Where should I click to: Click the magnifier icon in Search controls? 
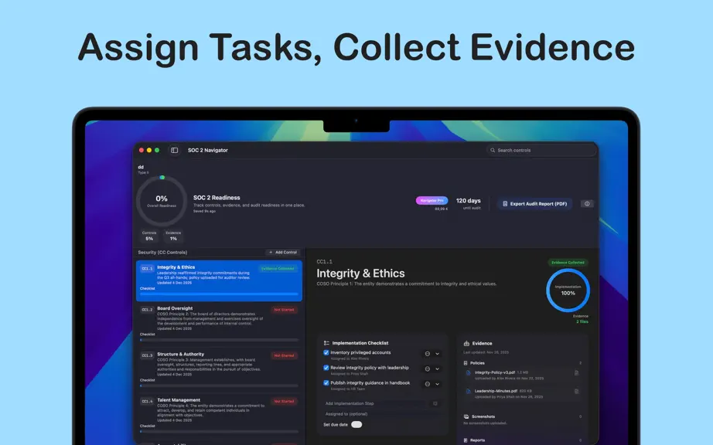pyautogui.click(x=493, y=151)
